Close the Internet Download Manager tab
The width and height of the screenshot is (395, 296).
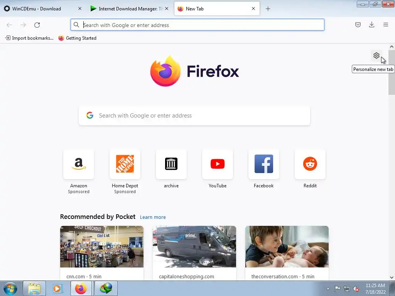tap(167, 8)
